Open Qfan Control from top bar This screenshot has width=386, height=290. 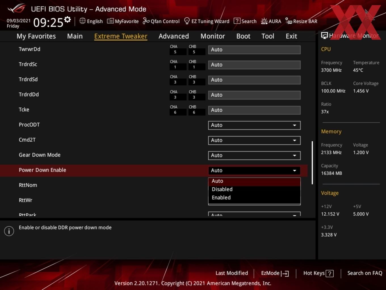(x=161, y=21)
